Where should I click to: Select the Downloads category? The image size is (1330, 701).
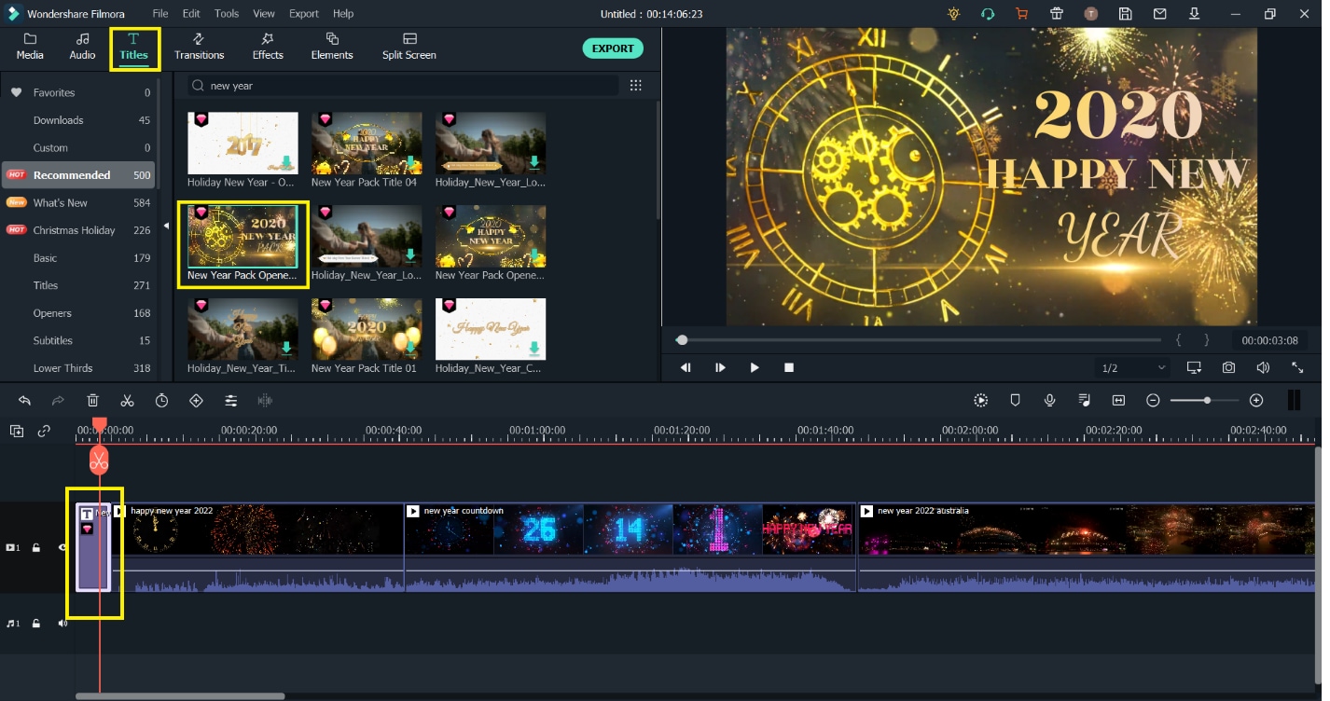tap(79, 120)
